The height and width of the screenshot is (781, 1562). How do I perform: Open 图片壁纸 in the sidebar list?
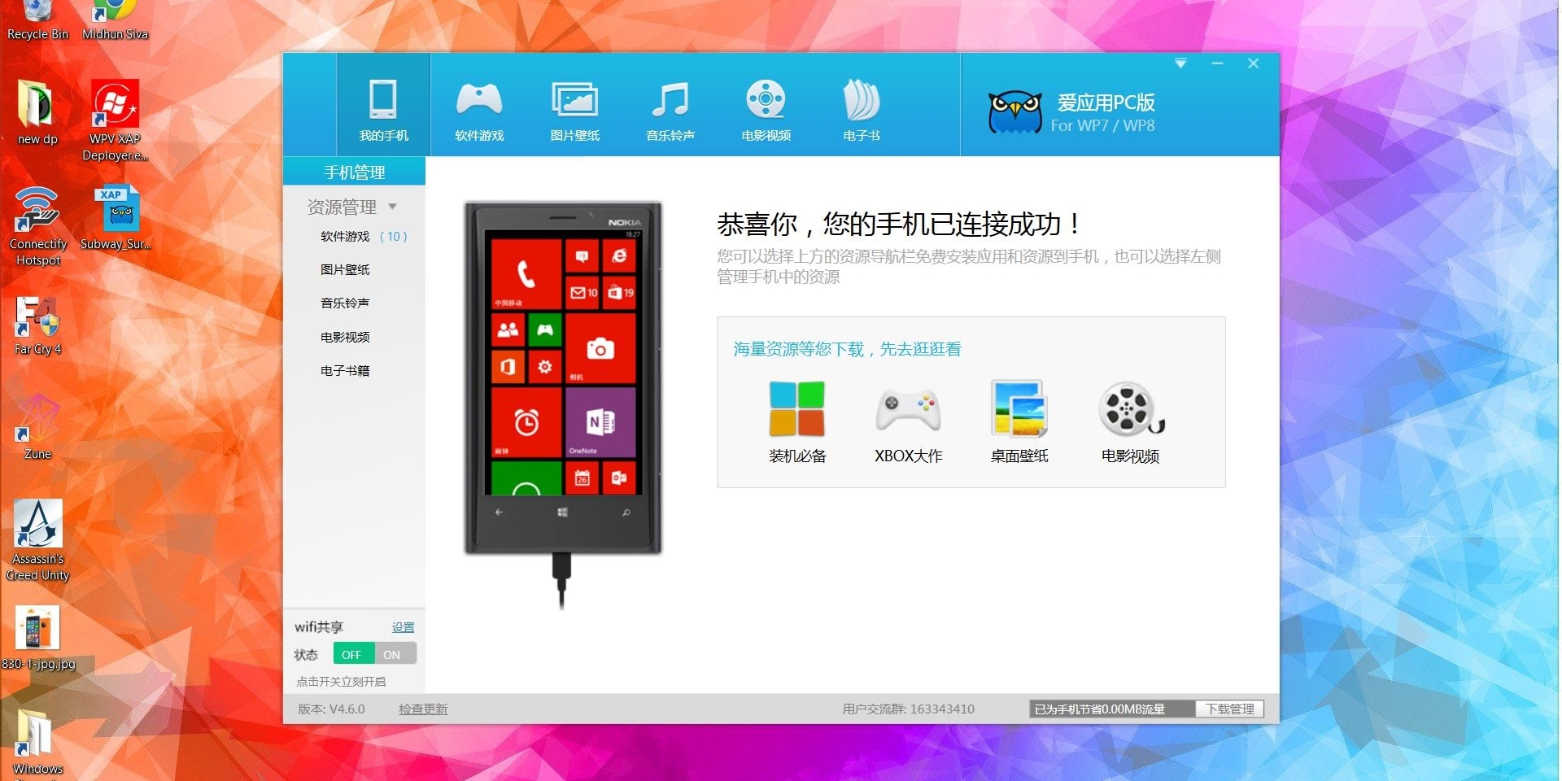point(345,270)
